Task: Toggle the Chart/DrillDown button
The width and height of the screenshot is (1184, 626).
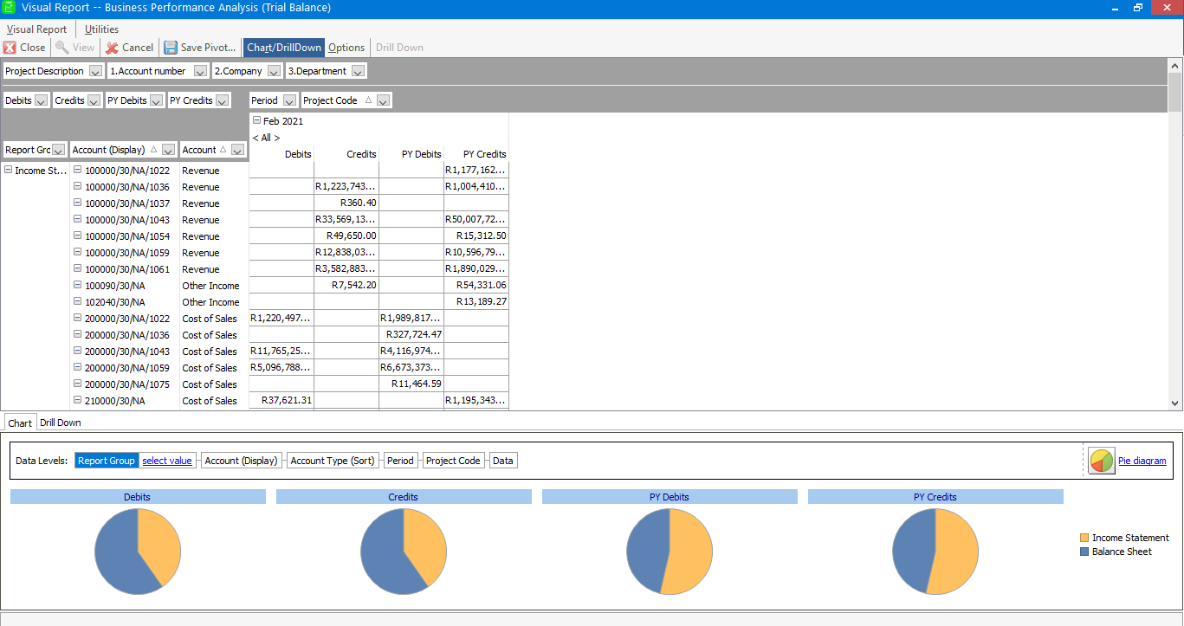Action: [x=284, y=48]
